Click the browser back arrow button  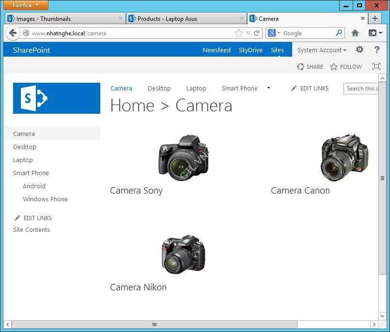(x=13, y=33)
